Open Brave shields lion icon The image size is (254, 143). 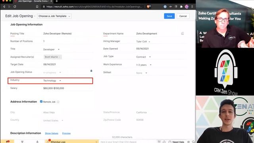tap(148, 7)
